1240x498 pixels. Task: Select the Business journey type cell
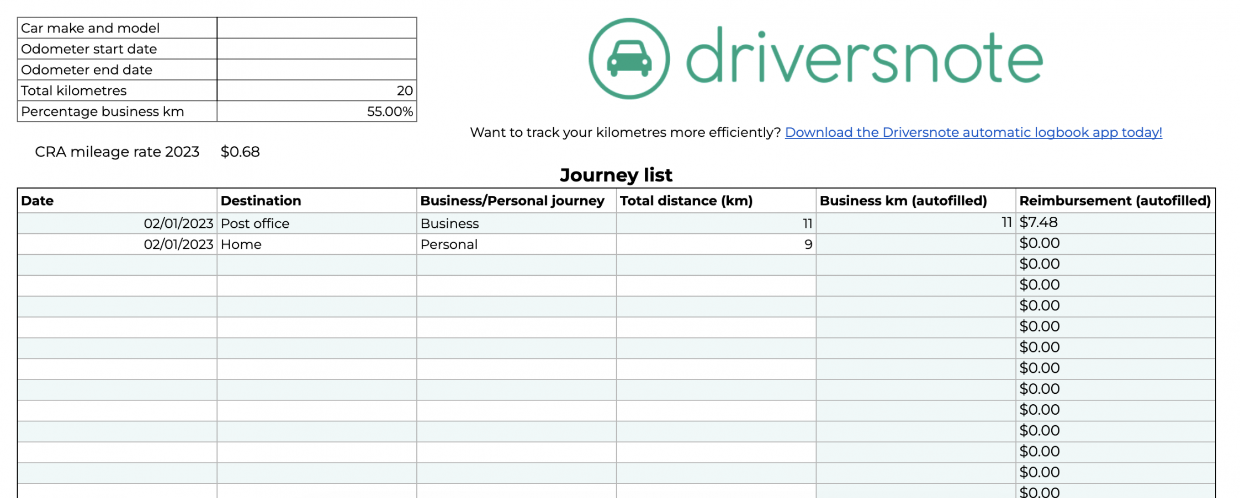[517, 223]
